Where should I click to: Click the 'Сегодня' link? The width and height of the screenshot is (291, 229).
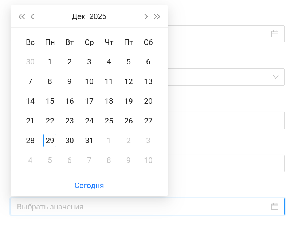click(89, 186)
